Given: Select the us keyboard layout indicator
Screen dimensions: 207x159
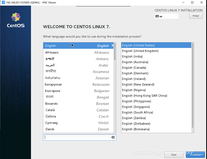Looking at the screenshot, I should click(167, 16).
